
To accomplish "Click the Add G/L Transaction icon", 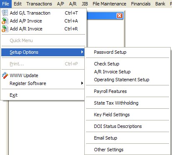I will (5, 13).
